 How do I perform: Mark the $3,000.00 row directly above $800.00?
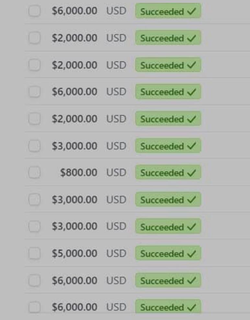click(34, 146)
